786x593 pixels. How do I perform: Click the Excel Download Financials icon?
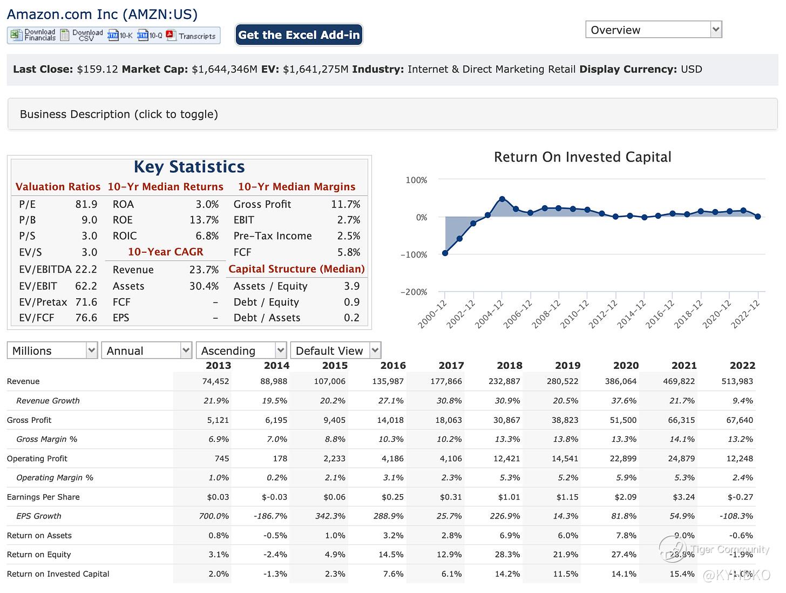[x=16, y=35]
